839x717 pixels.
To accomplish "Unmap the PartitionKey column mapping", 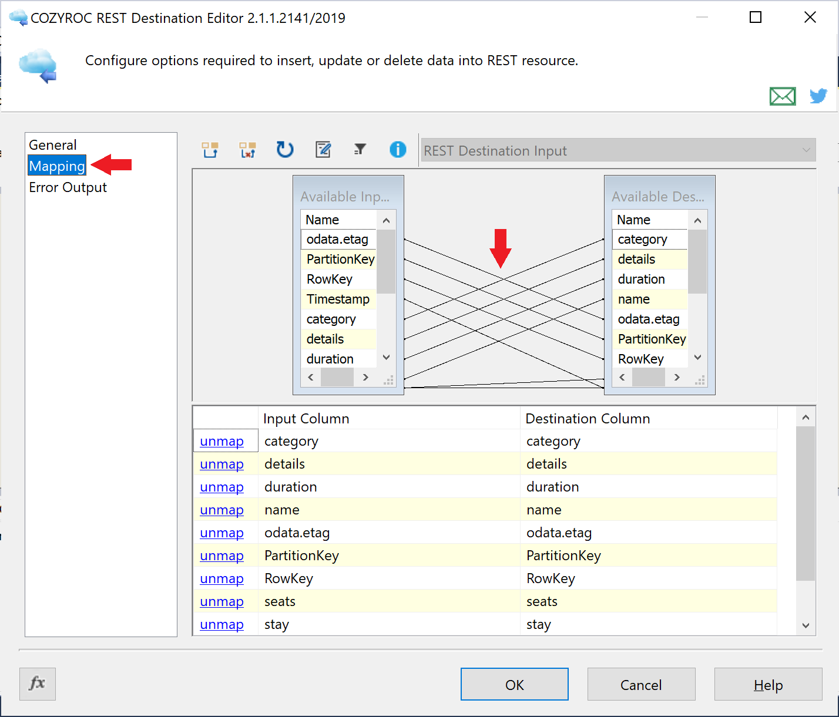I will click(222, 556).
